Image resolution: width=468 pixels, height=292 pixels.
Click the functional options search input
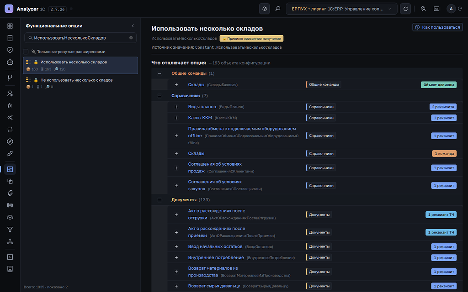[80, 38]
